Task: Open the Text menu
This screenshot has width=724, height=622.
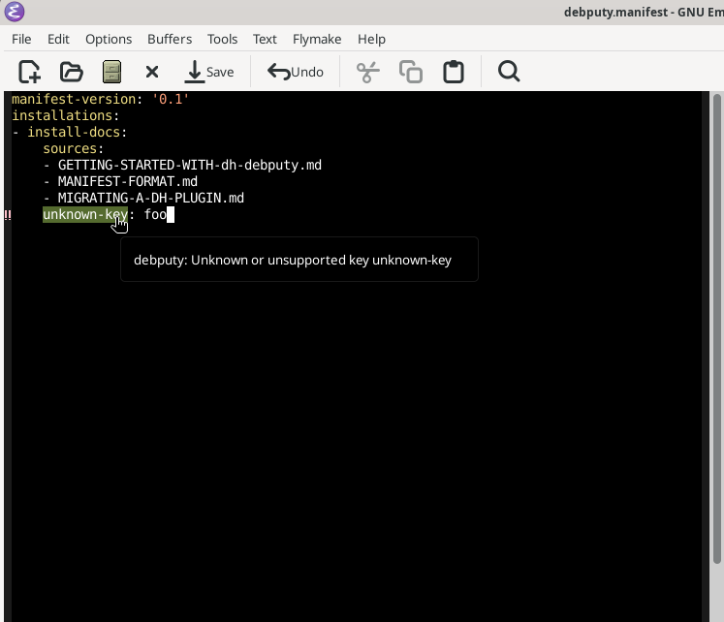Action: 265,39
